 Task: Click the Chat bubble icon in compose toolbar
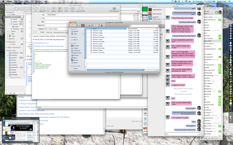pyautogui.click(x=48, y=9)
